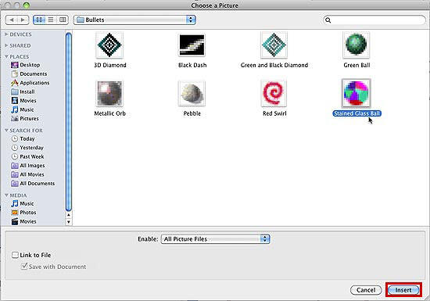Click the search field
The height and width of the screenshot is (301, 430).
(374, 20)
